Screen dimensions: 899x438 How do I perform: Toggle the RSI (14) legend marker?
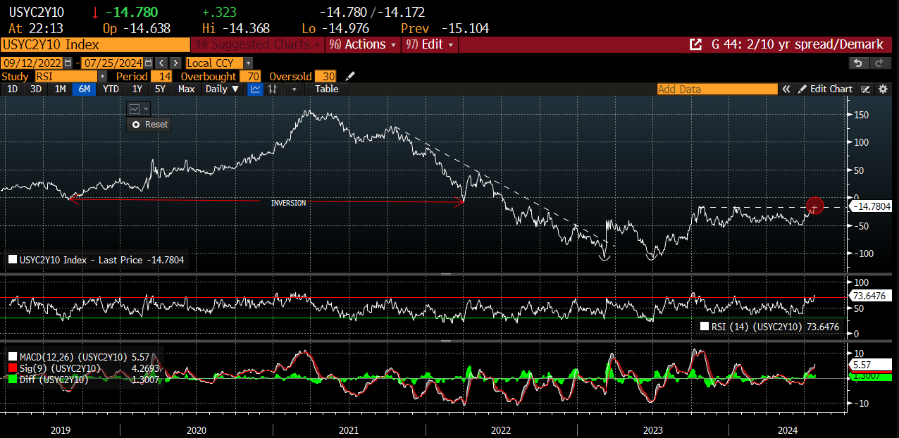coord(705,326)
